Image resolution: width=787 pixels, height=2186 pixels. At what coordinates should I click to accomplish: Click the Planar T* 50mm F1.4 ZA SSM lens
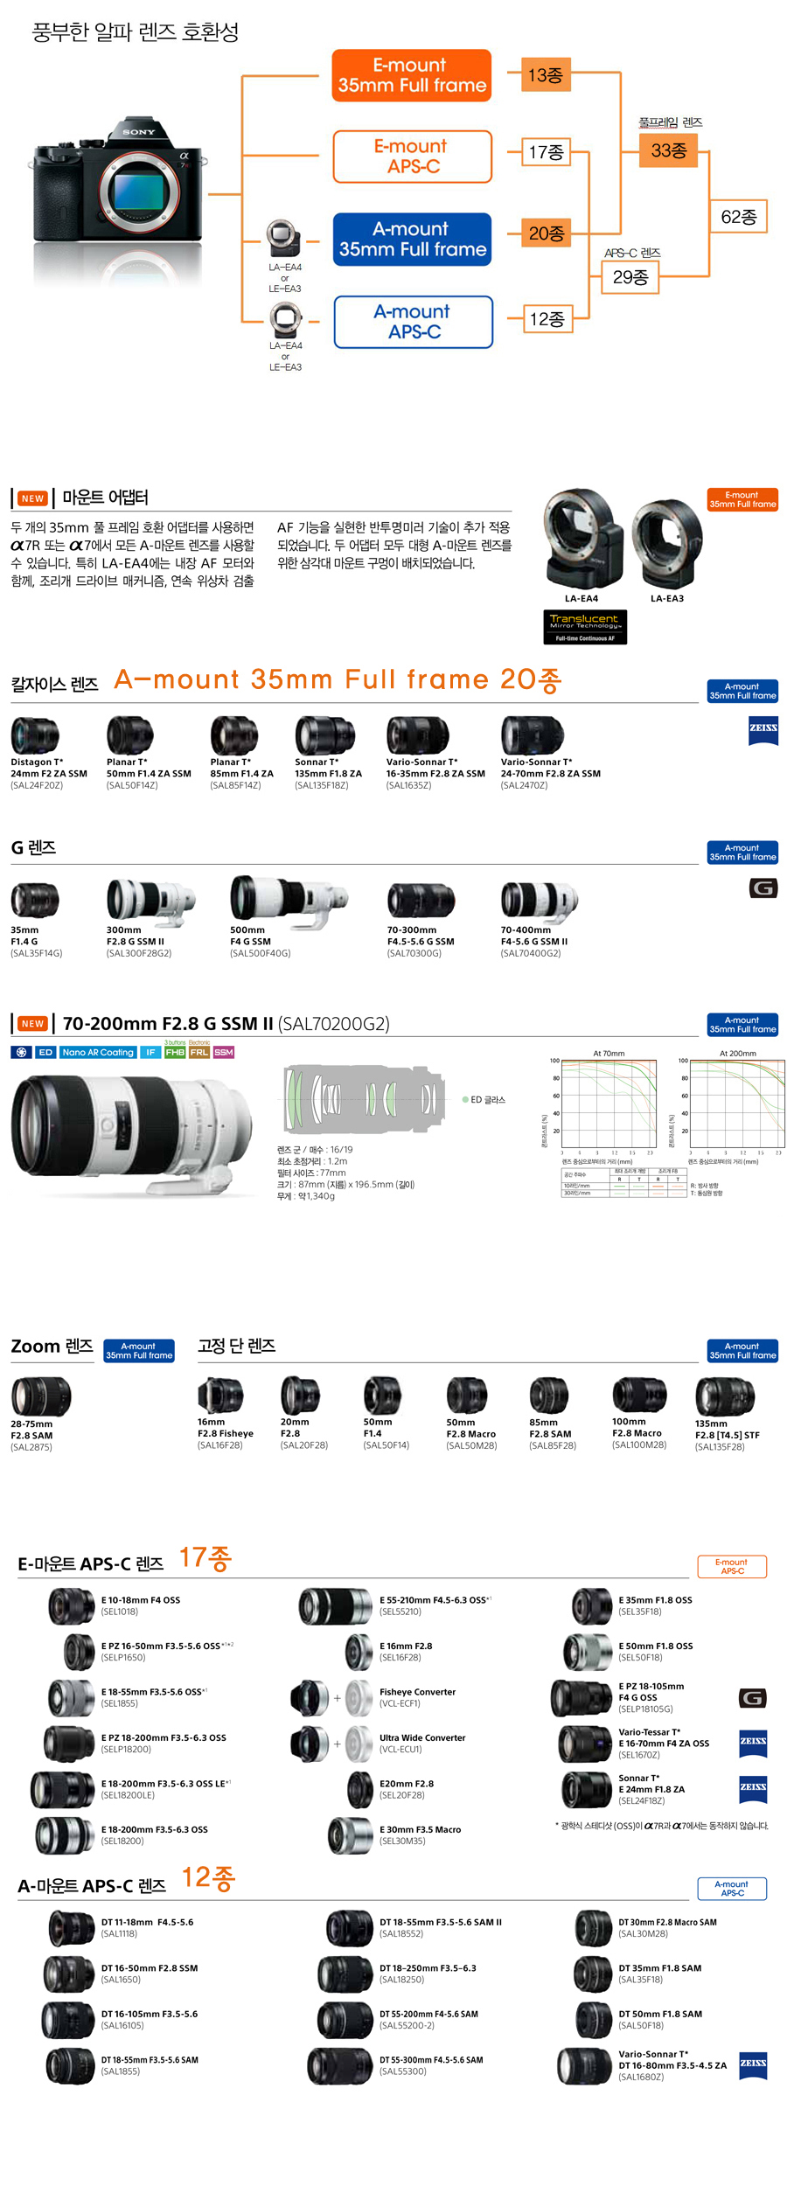pos(129,735)
